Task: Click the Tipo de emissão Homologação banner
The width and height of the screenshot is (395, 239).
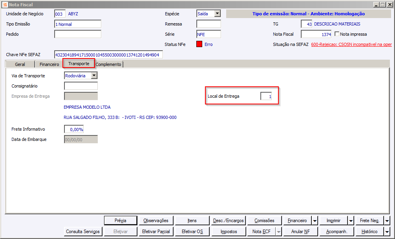Action: tap(308, 14)
